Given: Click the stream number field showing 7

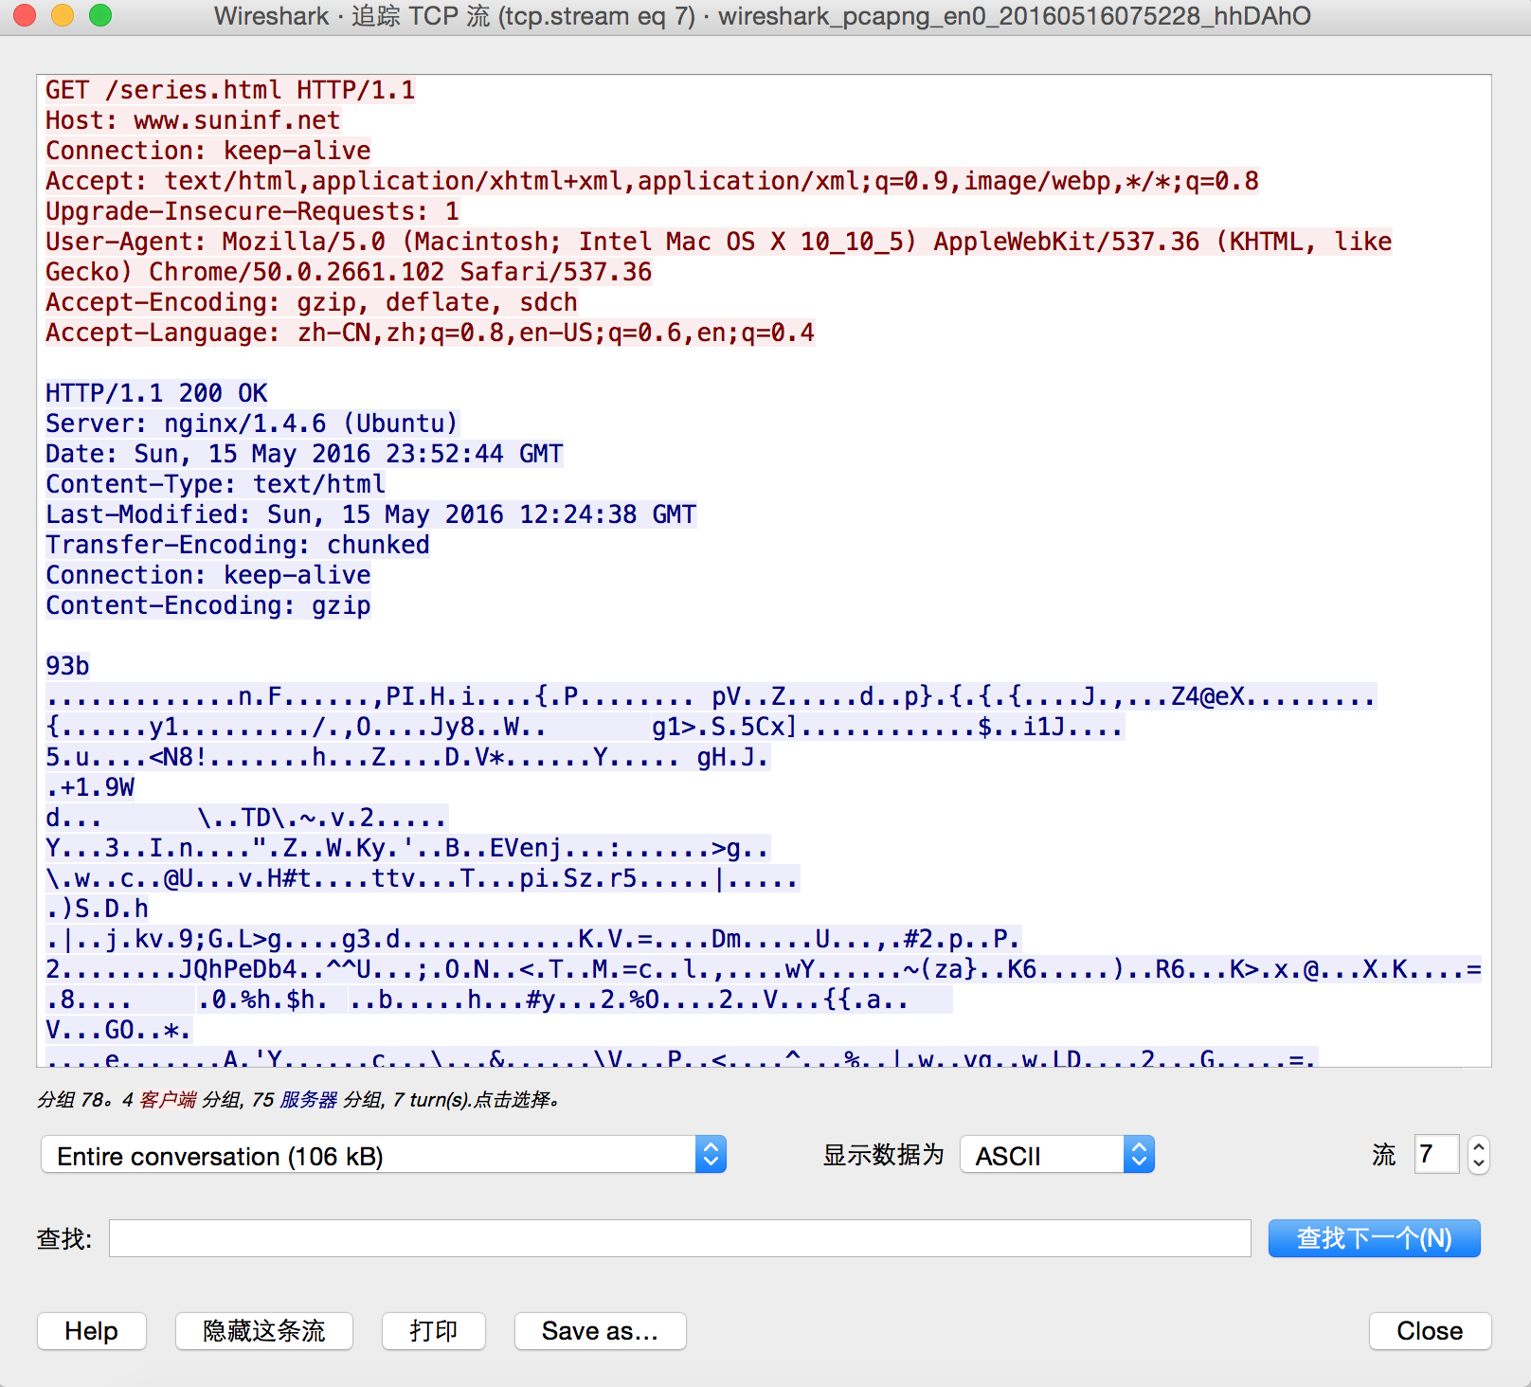Looking at the screenshot, I should (x=1436, y=1155).
